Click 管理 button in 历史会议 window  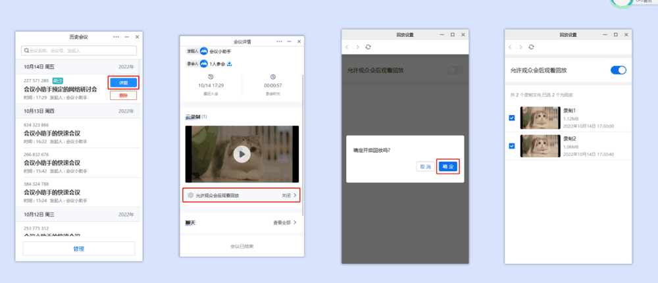(79, 249)
